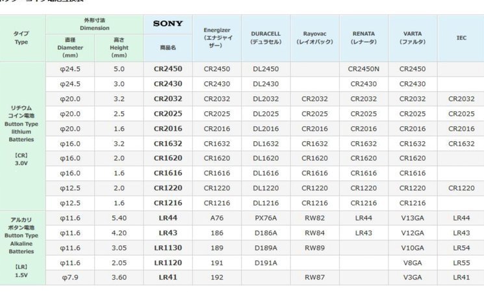Click the Button Type lithium Batteries cell
This screenshot has height=292, width=484.
pyautogui.click(x=21, y=136)
